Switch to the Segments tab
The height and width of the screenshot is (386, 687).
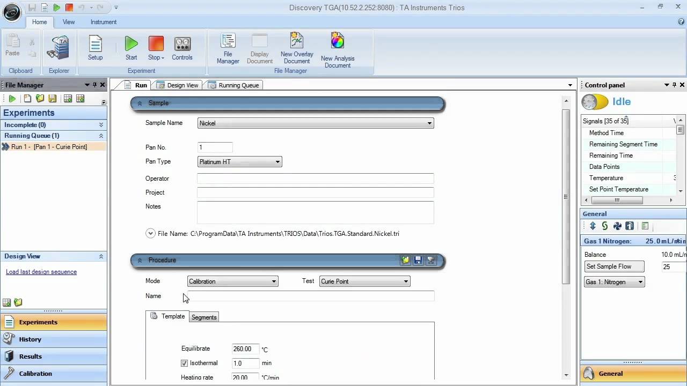pos(204,317)
